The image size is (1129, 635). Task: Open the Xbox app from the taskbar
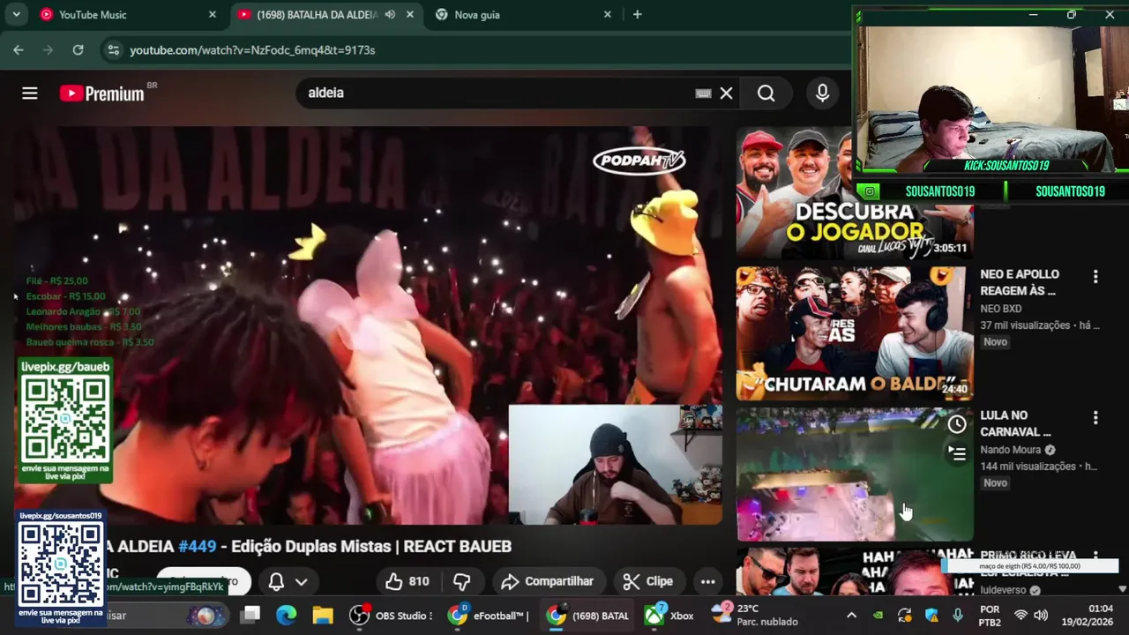pyautogui.click(x=669, y=616)
